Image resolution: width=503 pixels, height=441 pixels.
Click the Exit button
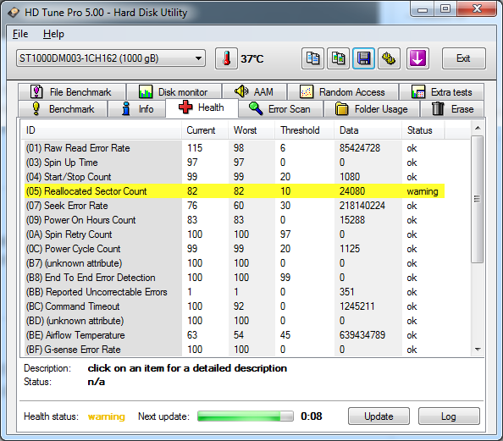click(463, 58)
